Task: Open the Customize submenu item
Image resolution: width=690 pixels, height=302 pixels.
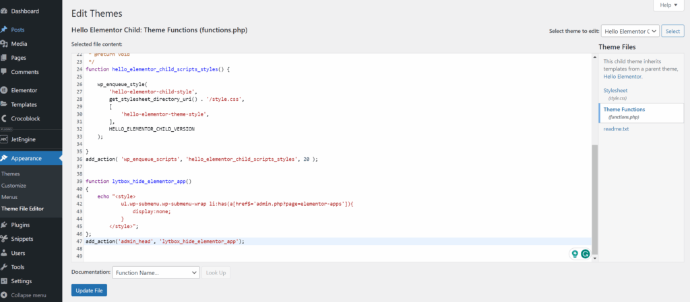Action: click(x=13, y=186)
